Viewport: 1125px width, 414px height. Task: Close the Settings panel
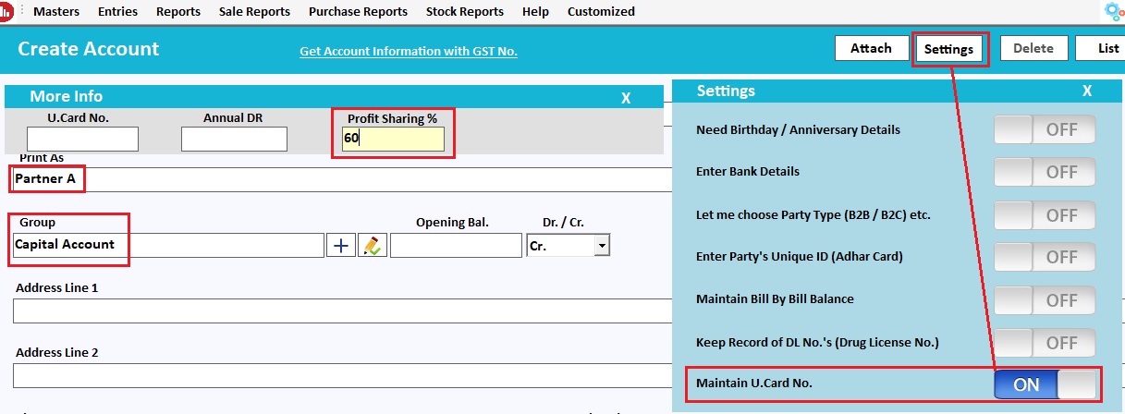pyautogui.click(x=1087, y=91)
